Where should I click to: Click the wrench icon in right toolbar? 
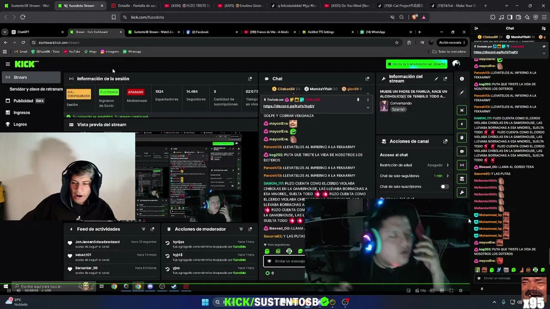click(462, 193)
